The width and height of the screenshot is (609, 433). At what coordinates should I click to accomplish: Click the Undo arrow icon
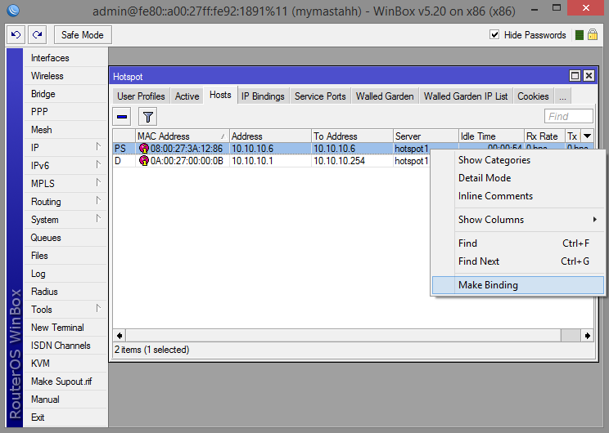[16, 35]
